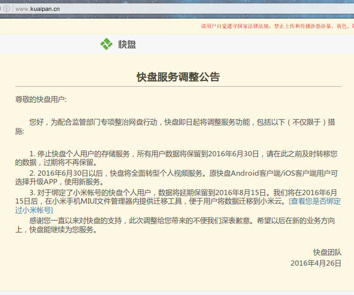Click the site info icon in address bar
The height and width of the screenshot is (295, 354).
coord(7,9)
